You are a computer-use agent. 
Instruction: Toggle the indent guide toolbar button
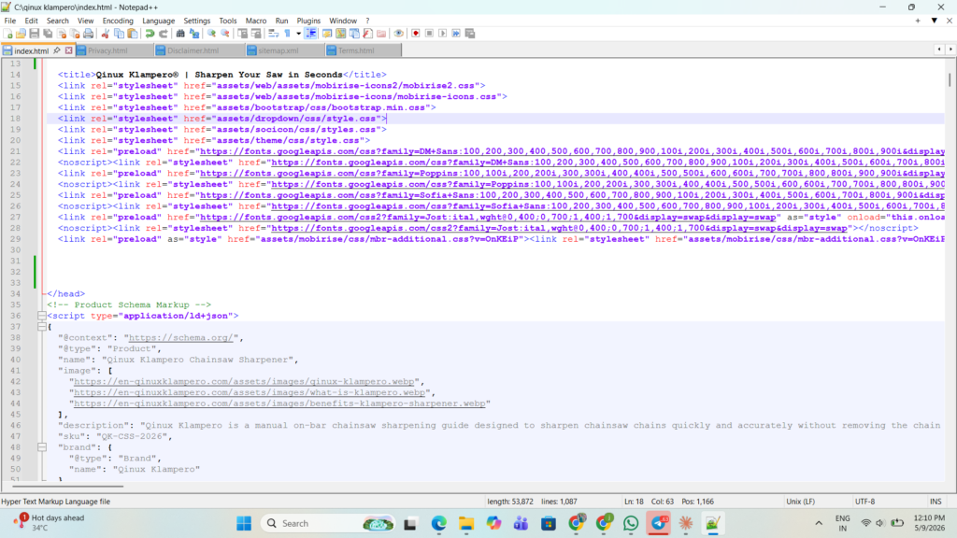tap(310, 34)
